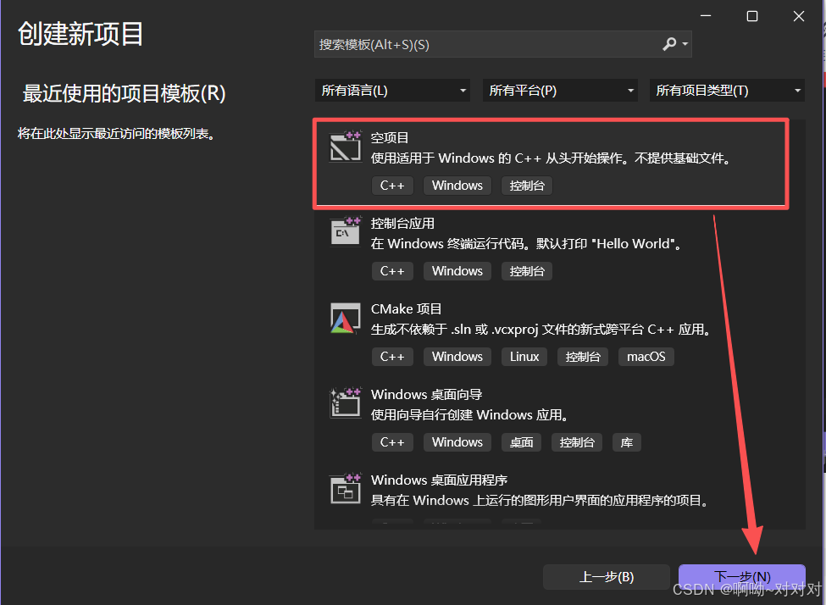The width and height of the screenshot is (826, 605).
Task: Click the CMake 项目 description text
Action: point(542,330)
